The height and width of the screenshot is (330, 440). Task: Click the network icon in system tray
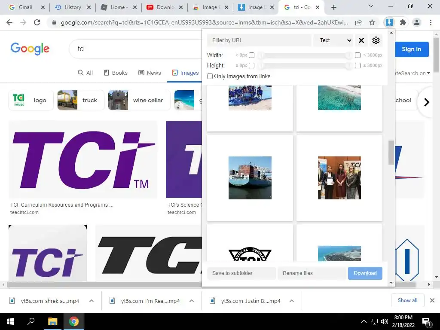[x=374, y=321]
